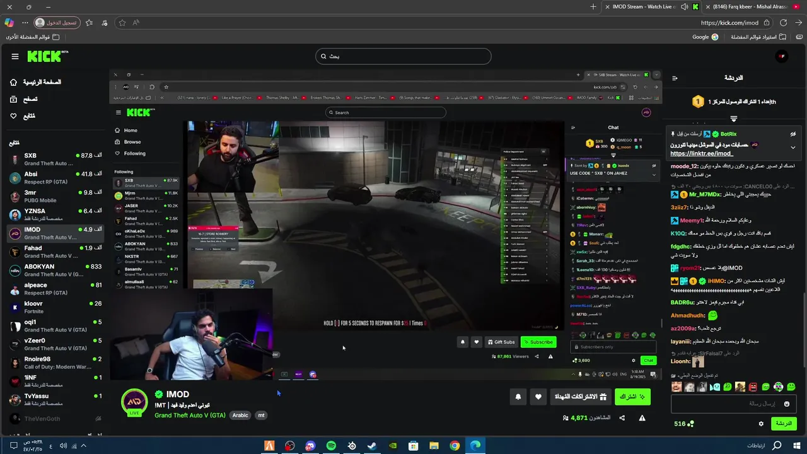Open File Explorer from taskbar

click(x=434, y=446)
